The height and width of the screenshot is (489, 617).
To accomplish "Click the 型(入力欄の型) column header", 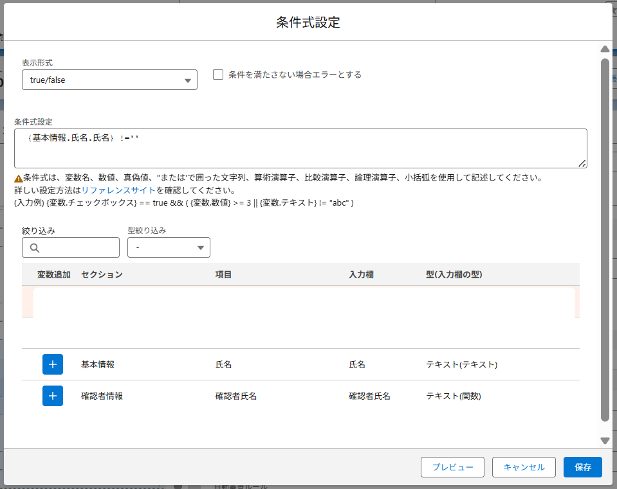I will click(x=454, y=274).
